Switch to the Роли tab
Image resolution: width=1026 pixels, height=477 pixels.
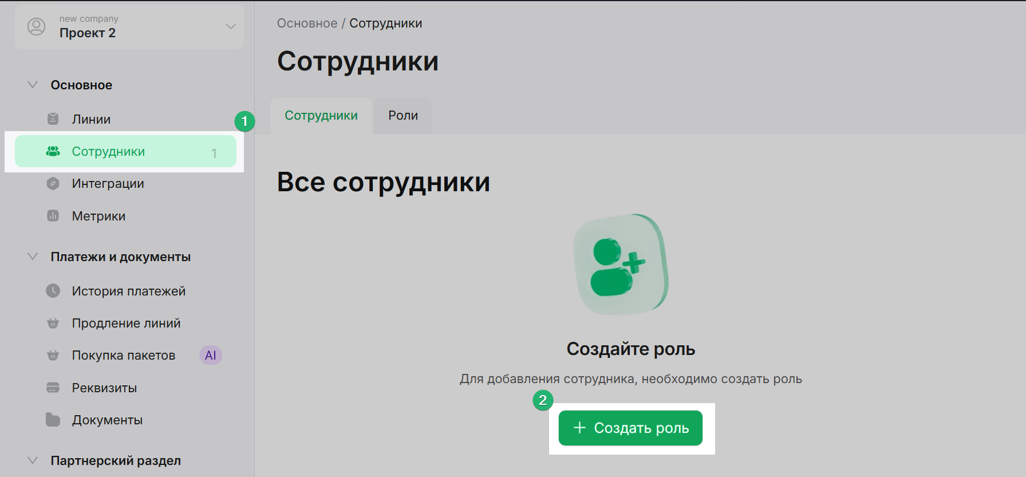click(403, 116)
